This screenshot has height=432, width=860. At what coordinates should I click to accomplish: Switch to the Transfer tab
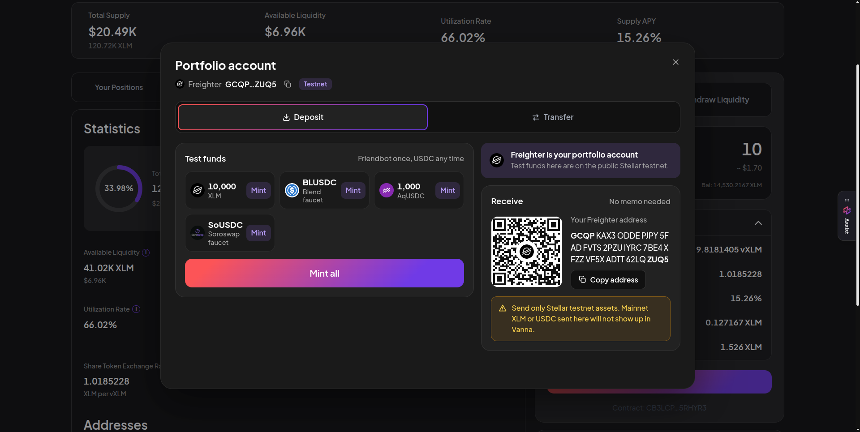[x=553, y=117]
